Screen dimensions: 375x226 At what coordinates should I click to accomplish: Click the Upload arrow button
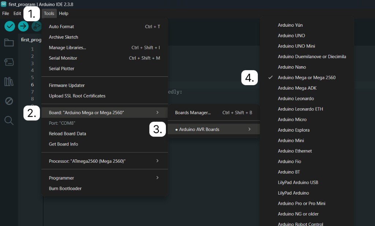click(23, 26)
